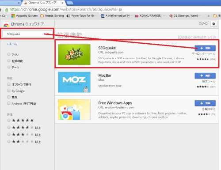Close the Chrome ウェブストア tab
The width and height of the screenshot is (221, 170).
coord(62,3)
